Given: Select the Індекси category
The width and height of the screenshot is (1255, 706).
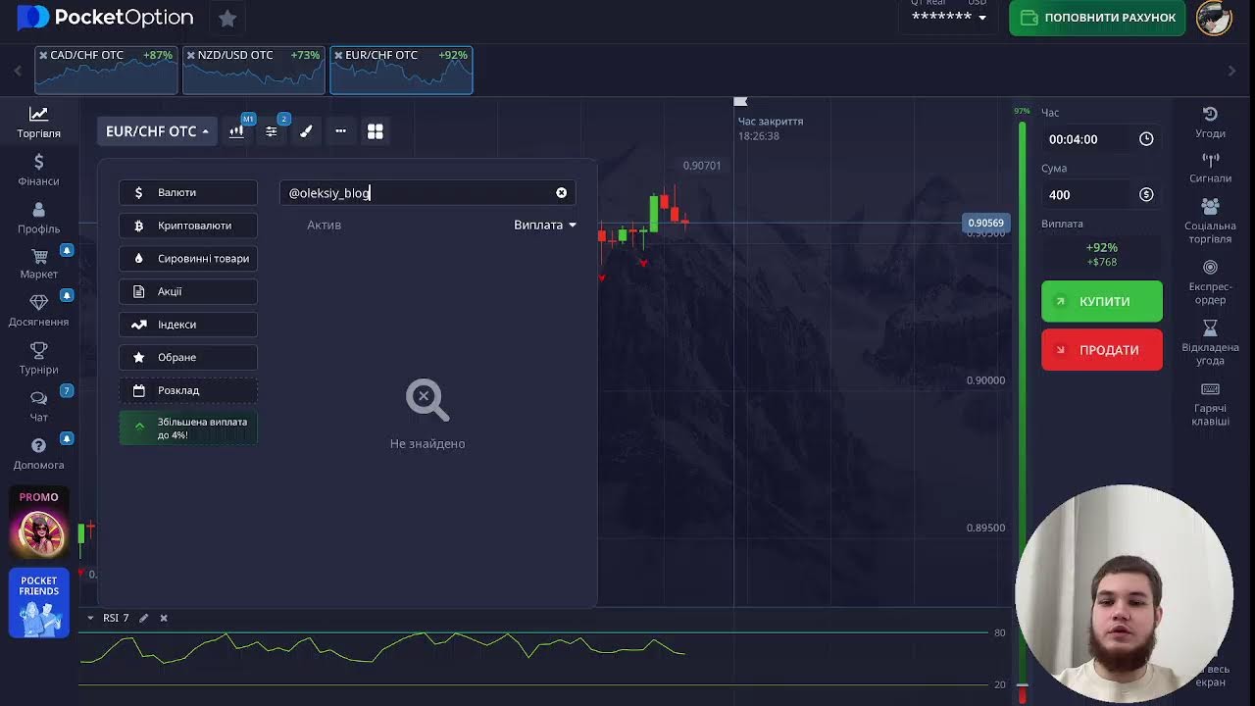Looking at the screenshot, I should (188, 325).
